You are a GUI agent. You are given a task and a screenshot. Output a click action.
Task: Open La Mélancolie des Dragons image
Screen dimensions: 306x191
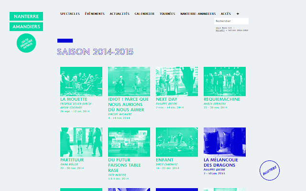(225, 142)
